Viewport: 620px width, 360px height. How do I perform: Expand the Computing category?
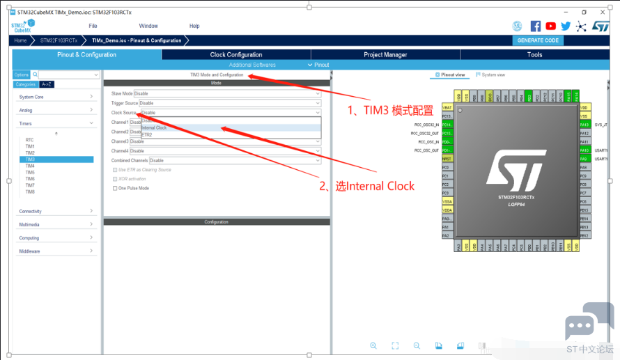(56, 238)
